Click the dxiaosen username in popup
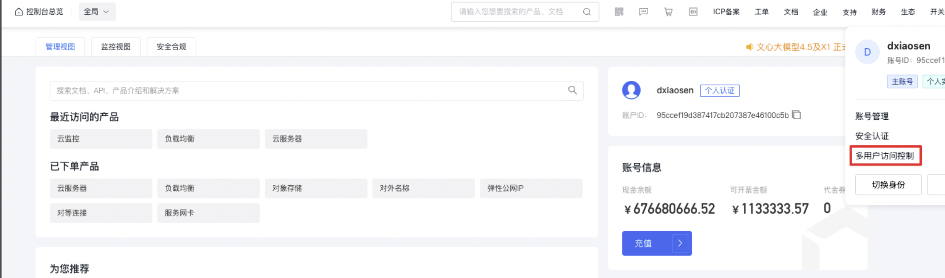The image size is (945, 278). (x=909, y=46)
